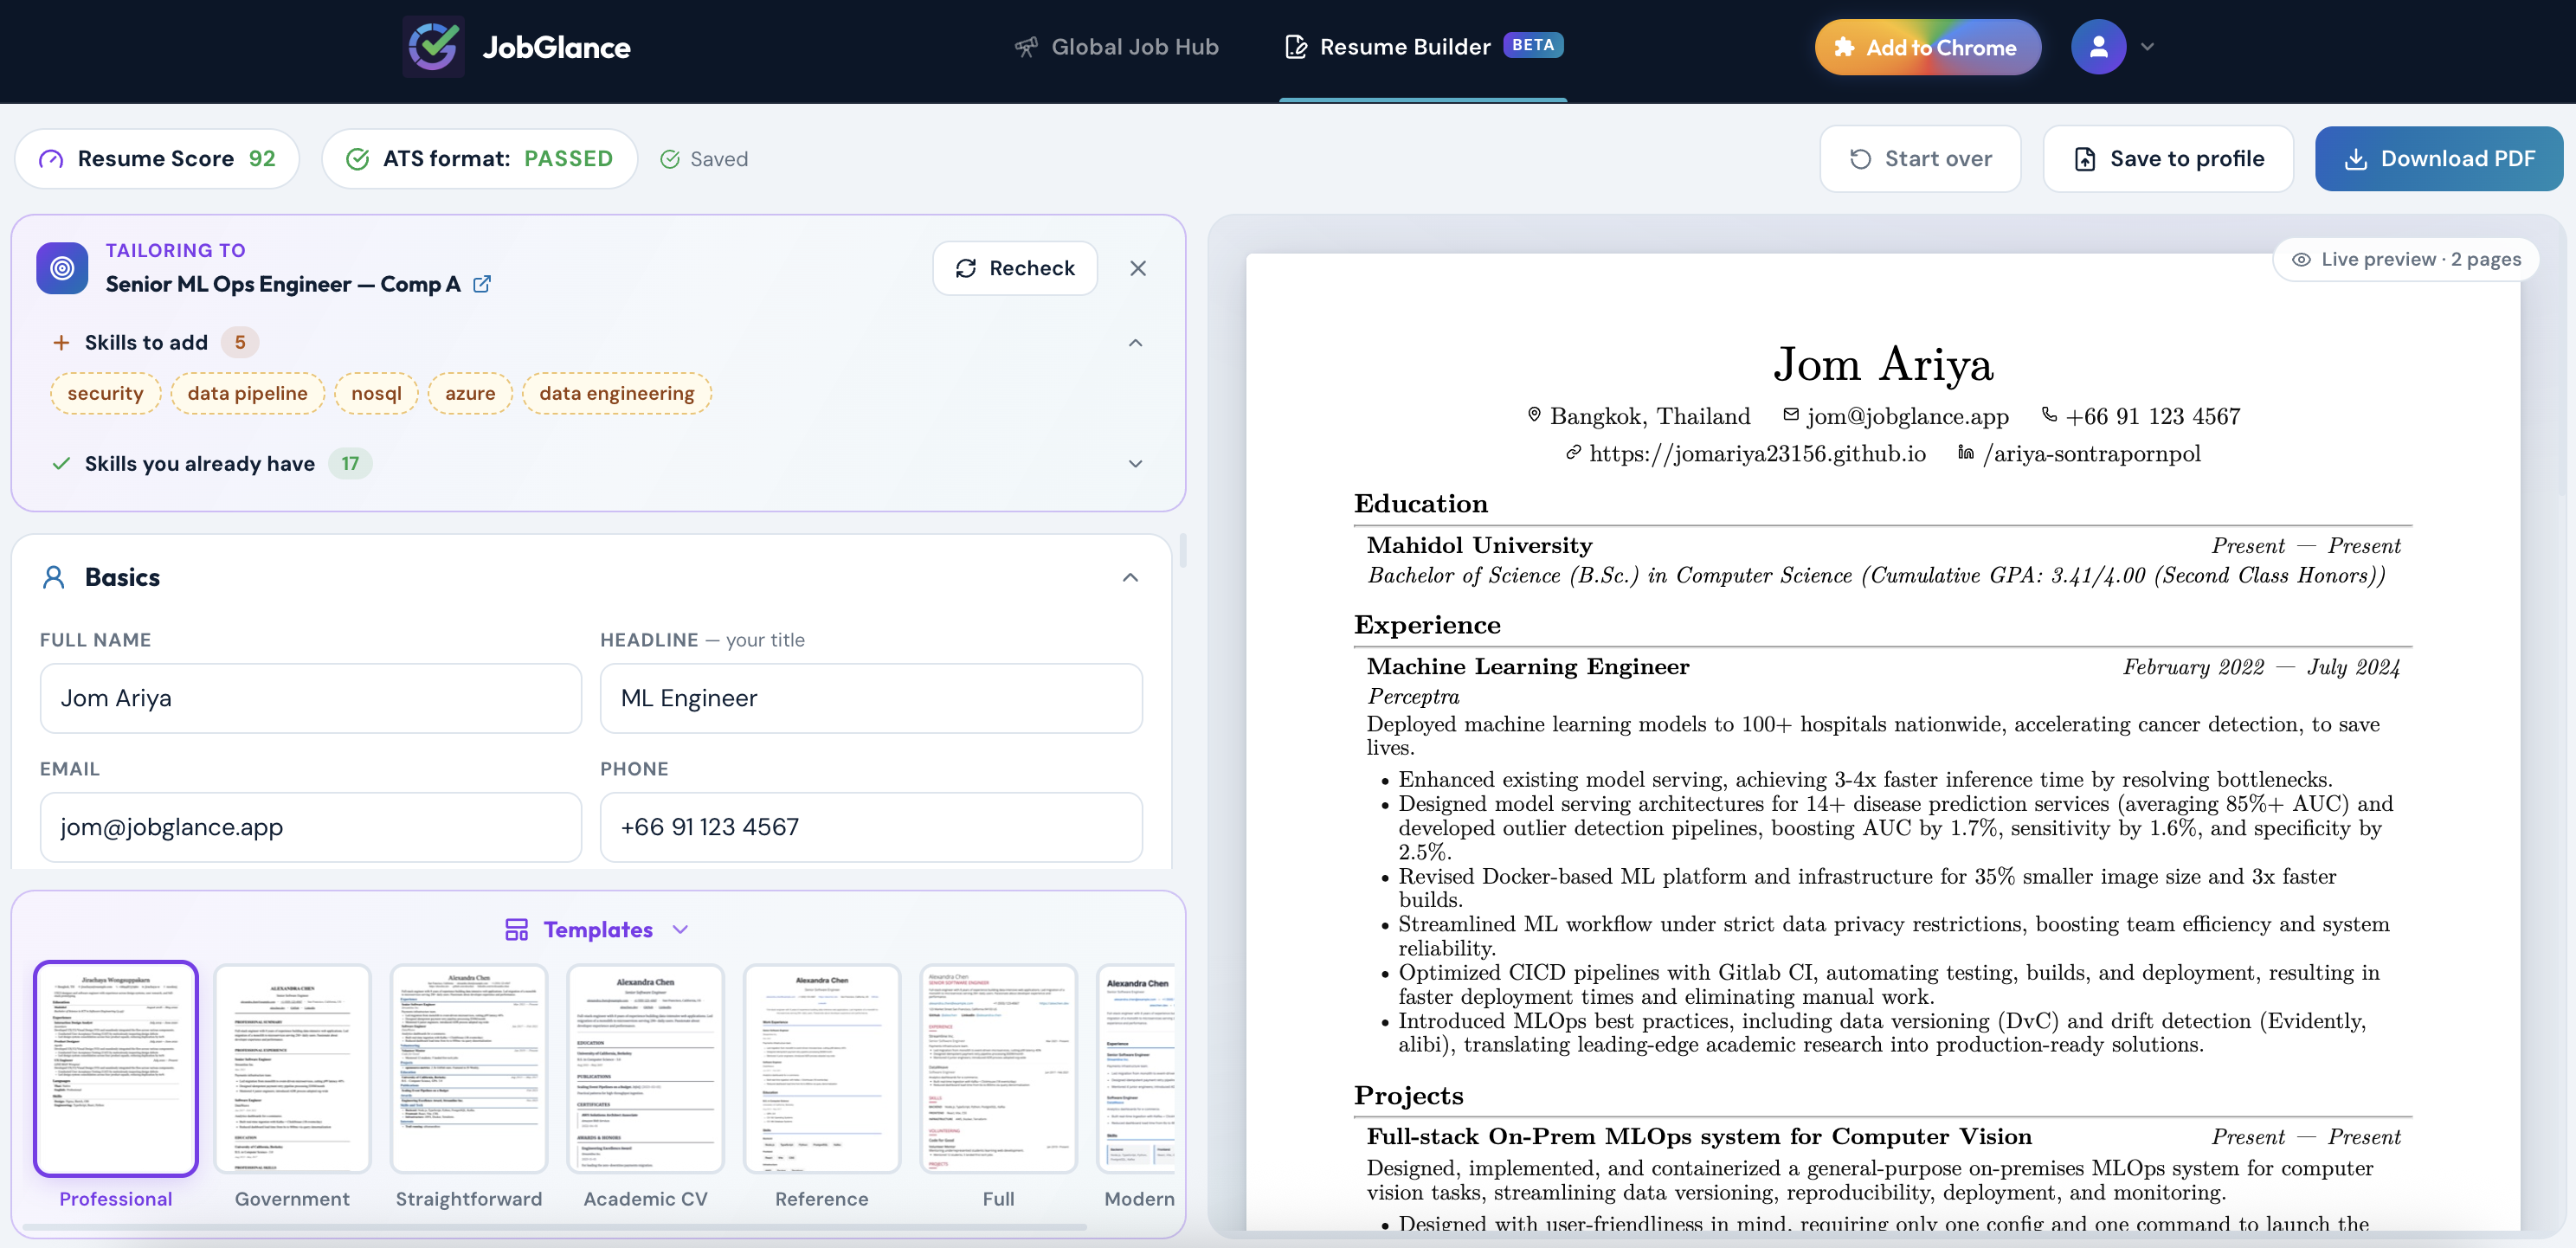Click the ATS format PASSED indicator
2576x1248 pixels.
click(479, 159)
